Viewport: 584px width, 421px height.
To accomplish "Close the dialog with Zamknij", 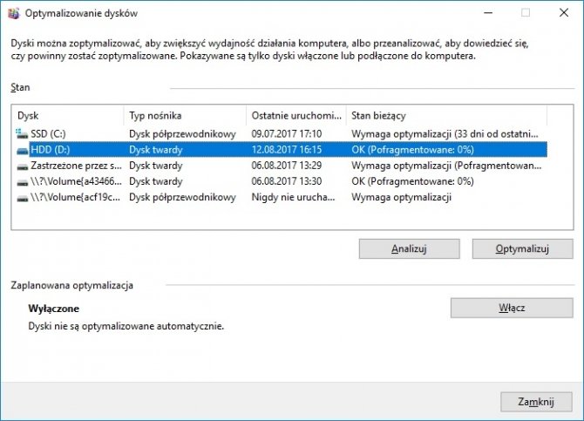I will coord(536,402).
